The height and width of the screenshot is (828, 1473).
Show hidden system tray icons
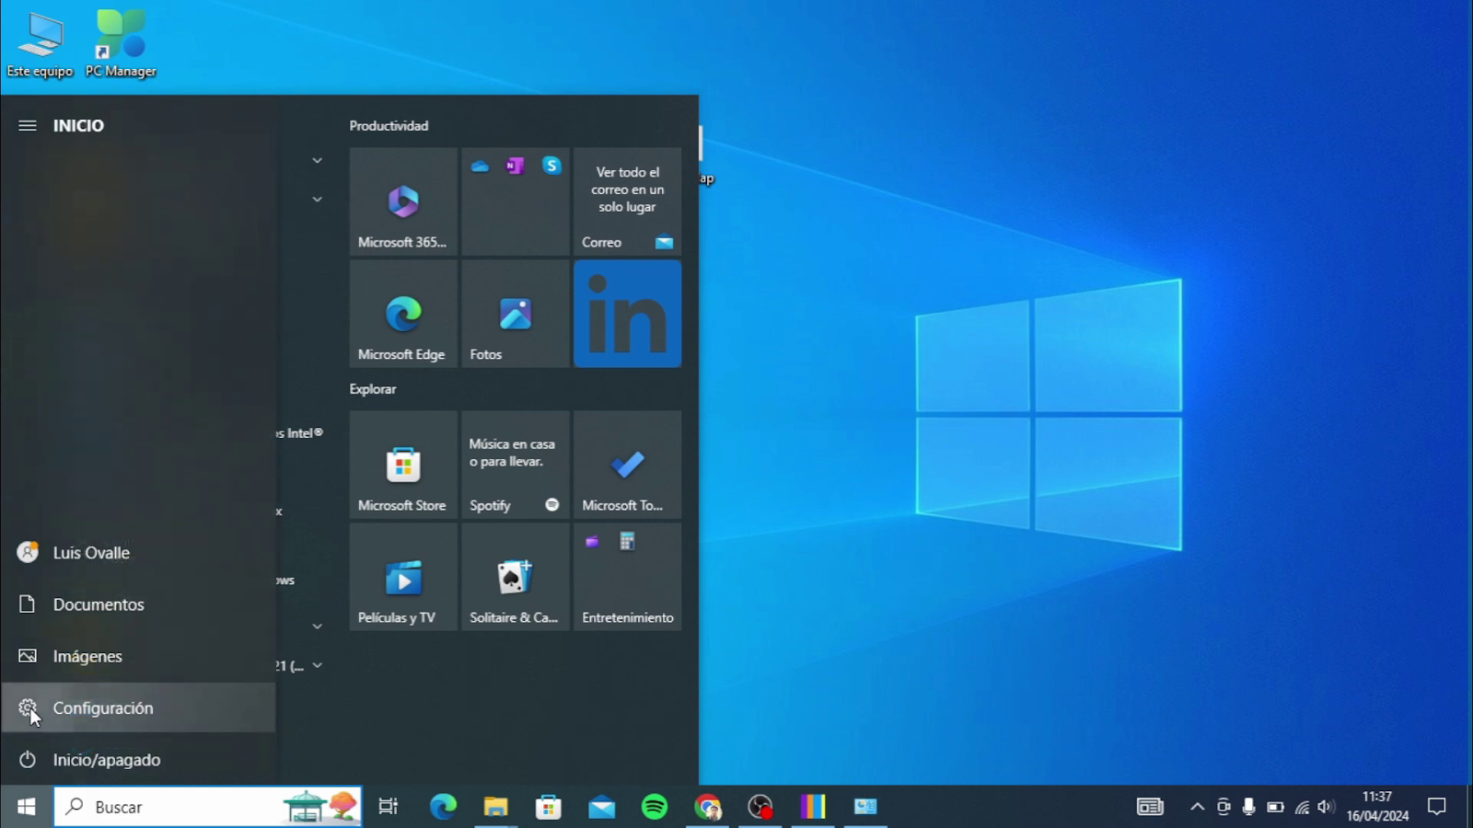pos(1197,807)
